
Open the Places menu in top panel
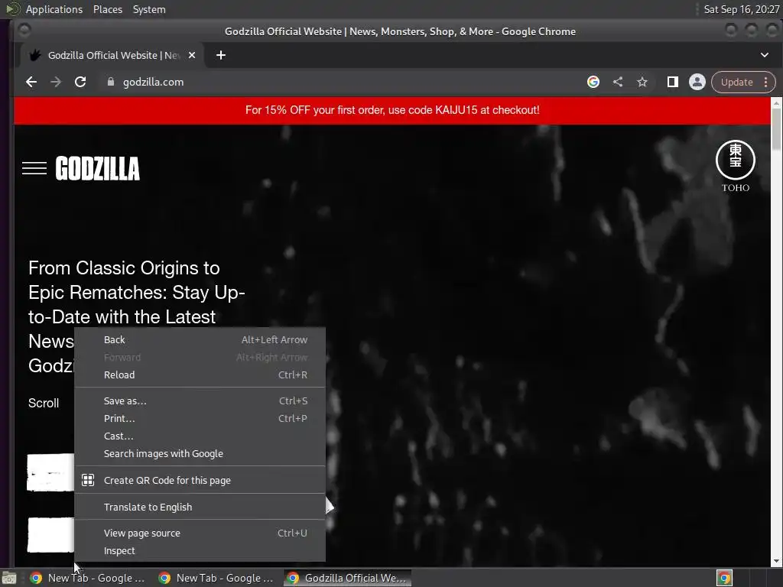(x=108, y=9)
